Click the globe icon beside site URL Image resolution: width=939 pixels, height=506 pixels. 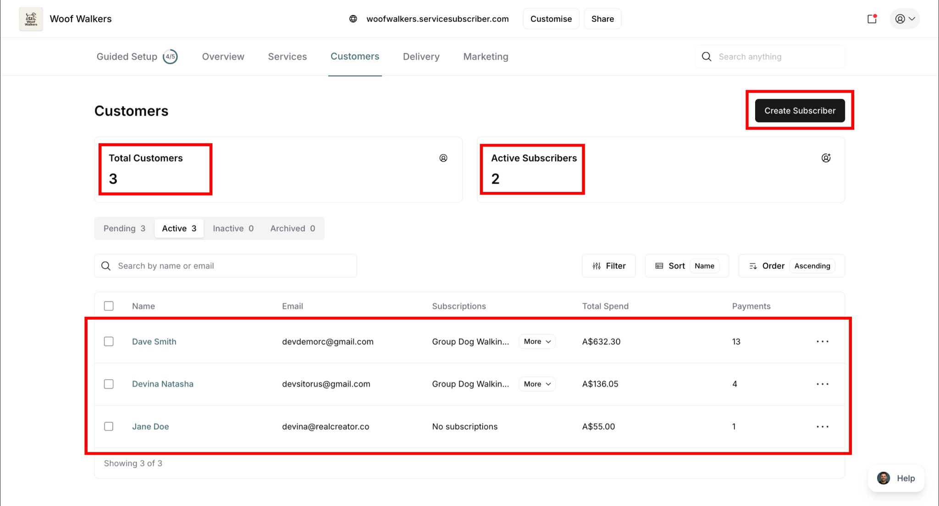pyautogui.click(x=353, y=19)
